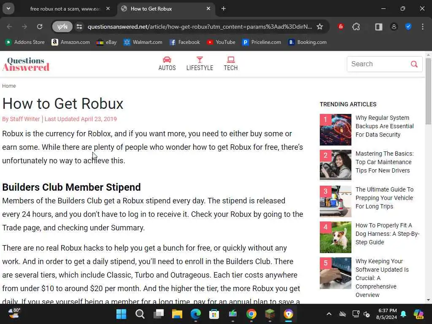Open the Walmart.com bookmark
The width and height of the screenshot is (432, 324).
(x=143, y=42)
